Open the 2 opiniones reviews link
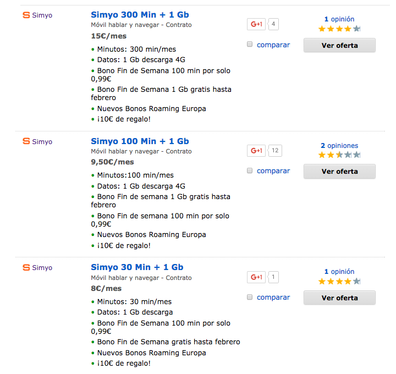The width and height of the screenshot is (396, 374). [339, 146]
